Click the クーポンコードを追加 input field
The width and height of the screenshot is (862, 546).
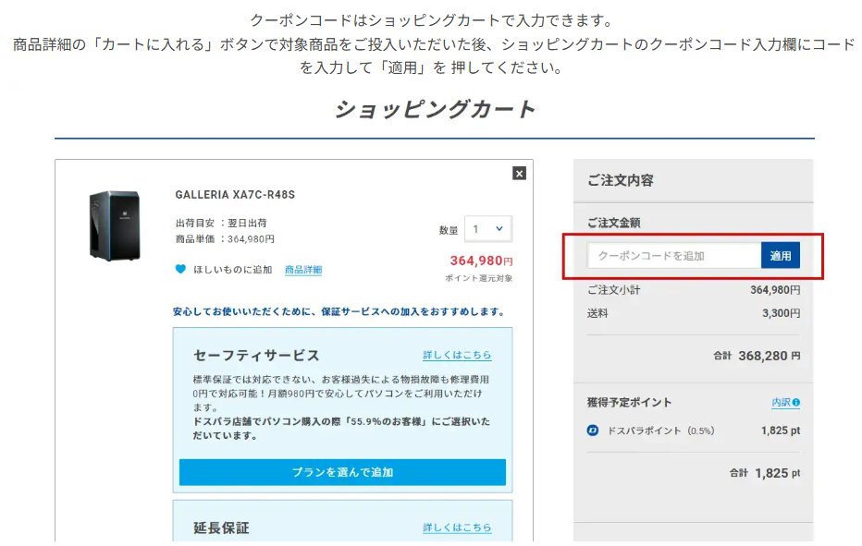pyautogui.click(x=674, y=255)
